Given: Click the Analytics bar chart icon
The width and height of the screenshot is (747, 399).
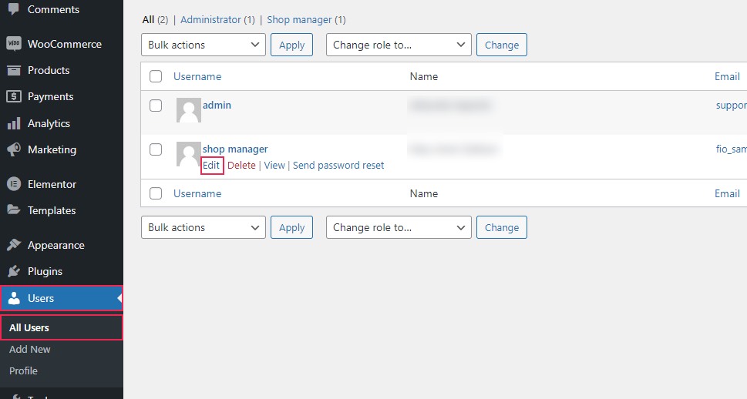Looking at the screenshot, I should pyautogui.click(x=14, y=123).
